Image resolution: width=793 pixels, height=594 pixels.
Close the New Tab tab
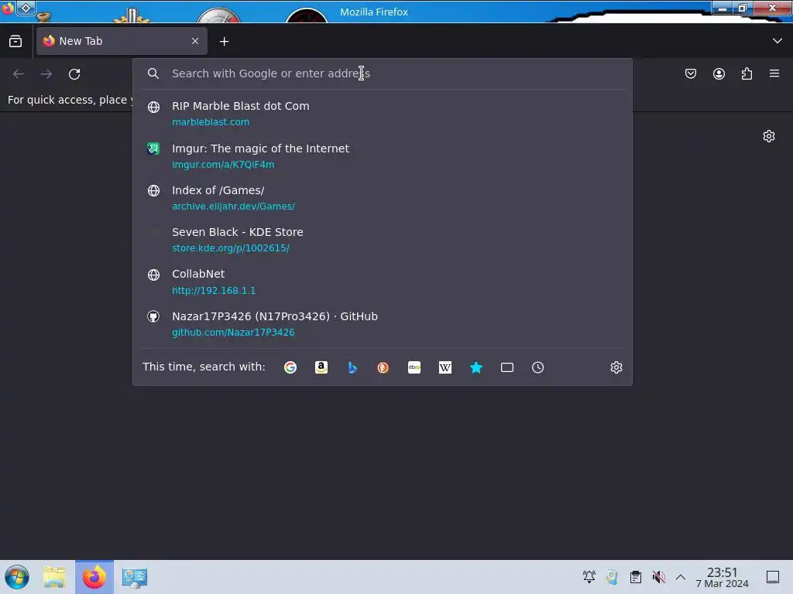click(195, 41)
